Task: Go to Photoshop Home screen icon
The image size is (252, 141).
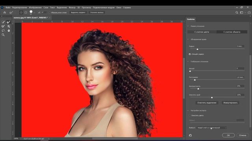Action: pos(5,13)
